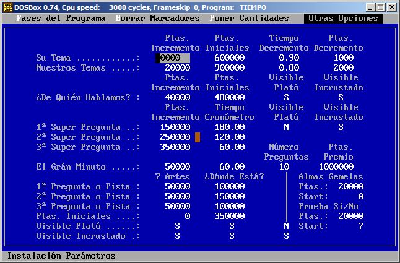Edit Nuestros Temas Tiempo Decremento 0.80
Viewport: 400px width, 263px height.
tap(284, 67)
